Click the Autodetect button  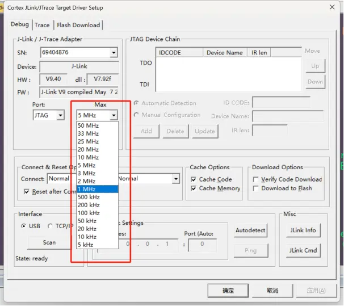pyautogui.click(x=250, y=230)
